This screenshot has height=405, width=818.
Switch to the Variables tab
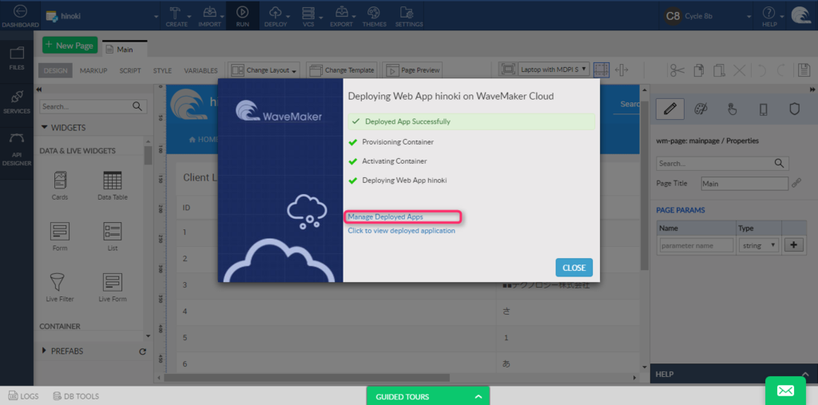click(201, 70)
